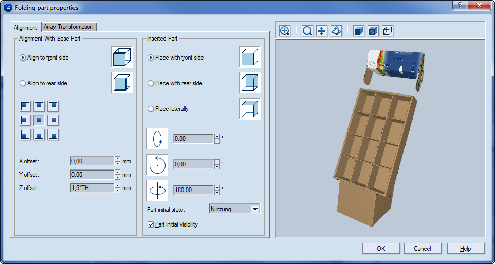Choose the center alignment grid icon

39,121
